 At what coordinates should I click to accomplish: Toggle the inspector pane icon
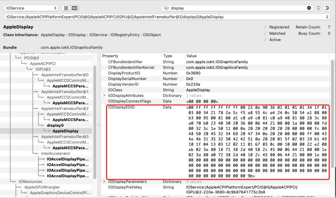[327, 8]
